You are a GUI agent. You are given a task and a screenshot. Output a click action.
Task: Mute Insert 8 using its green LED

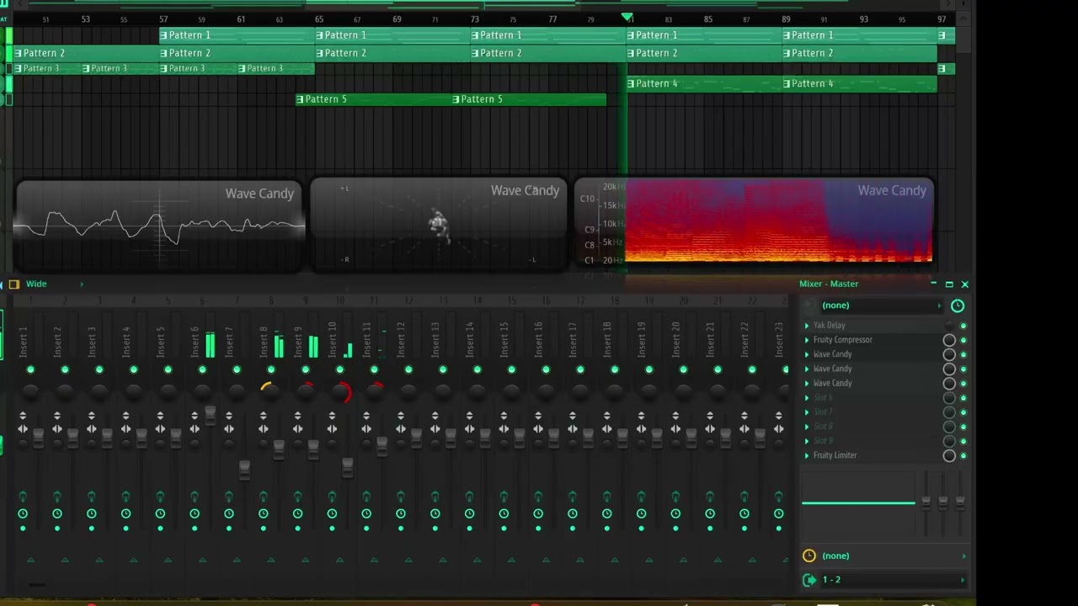pos(270,369)
